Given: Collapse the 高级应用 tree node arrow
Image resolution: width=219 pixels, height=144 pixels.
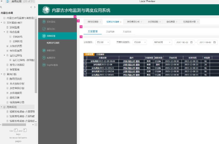Looking at the screenshot, I should point(1,107).
